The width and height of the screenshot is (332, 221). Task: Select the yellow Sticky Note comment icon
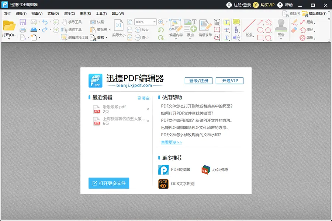point(236,22)
